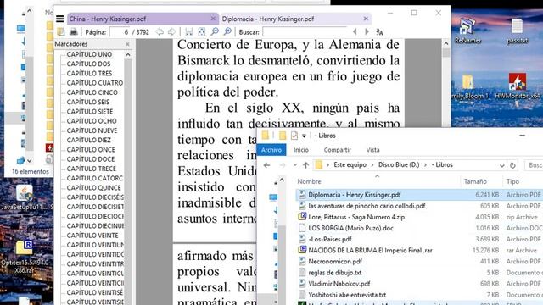Click the Buscar search field in SumatraPDF
This screenshot has height=305, width=543.
(x=305, y=32)
